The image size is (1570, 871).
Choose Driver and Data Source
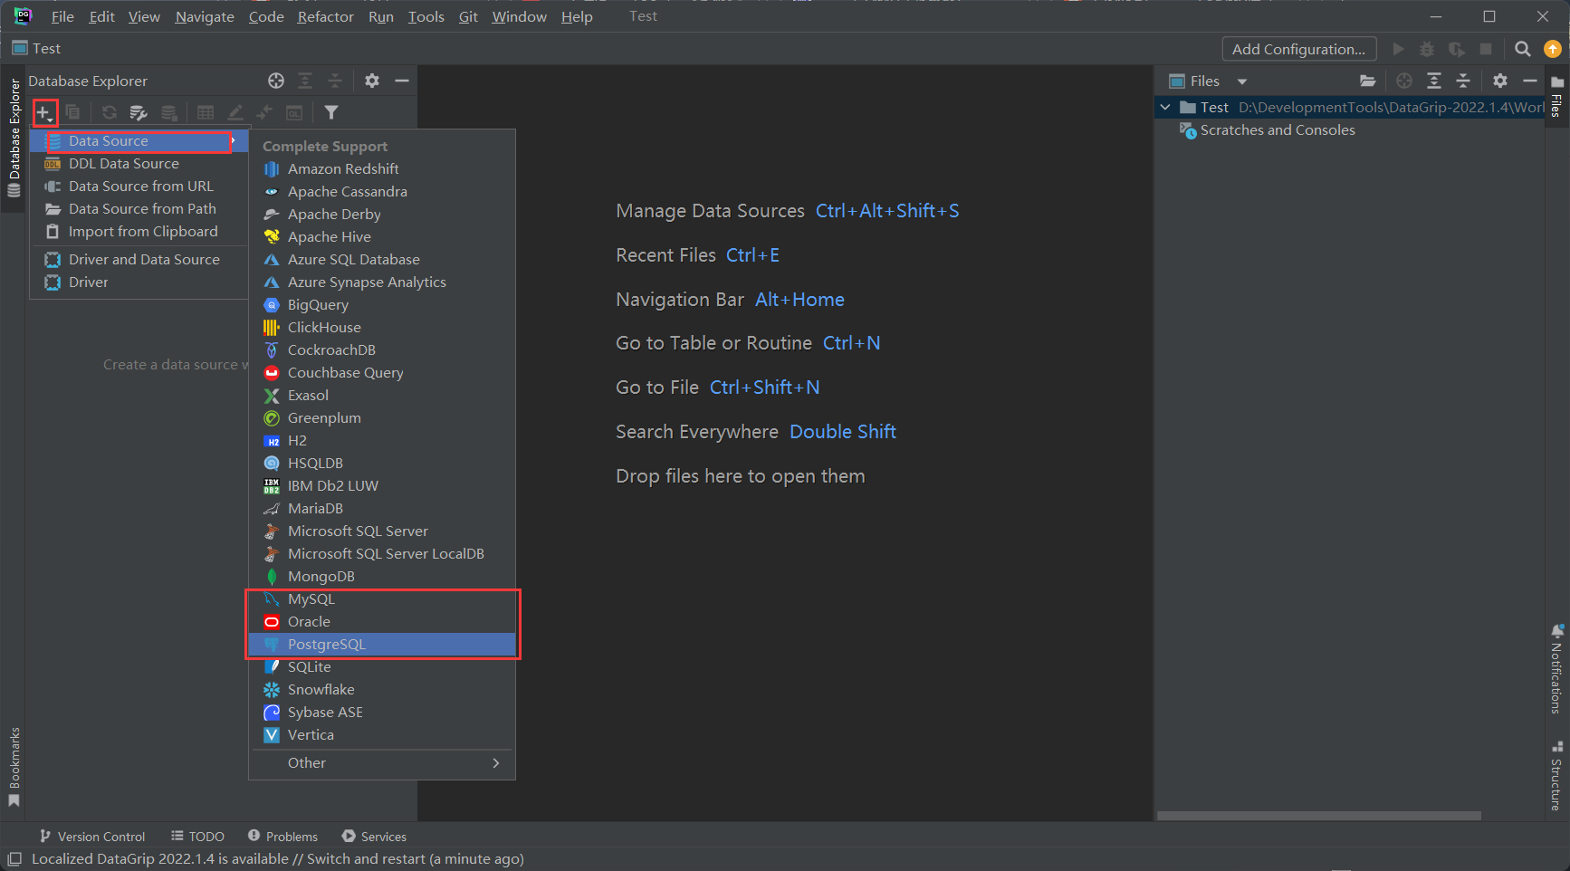click(x=139, y=260)
